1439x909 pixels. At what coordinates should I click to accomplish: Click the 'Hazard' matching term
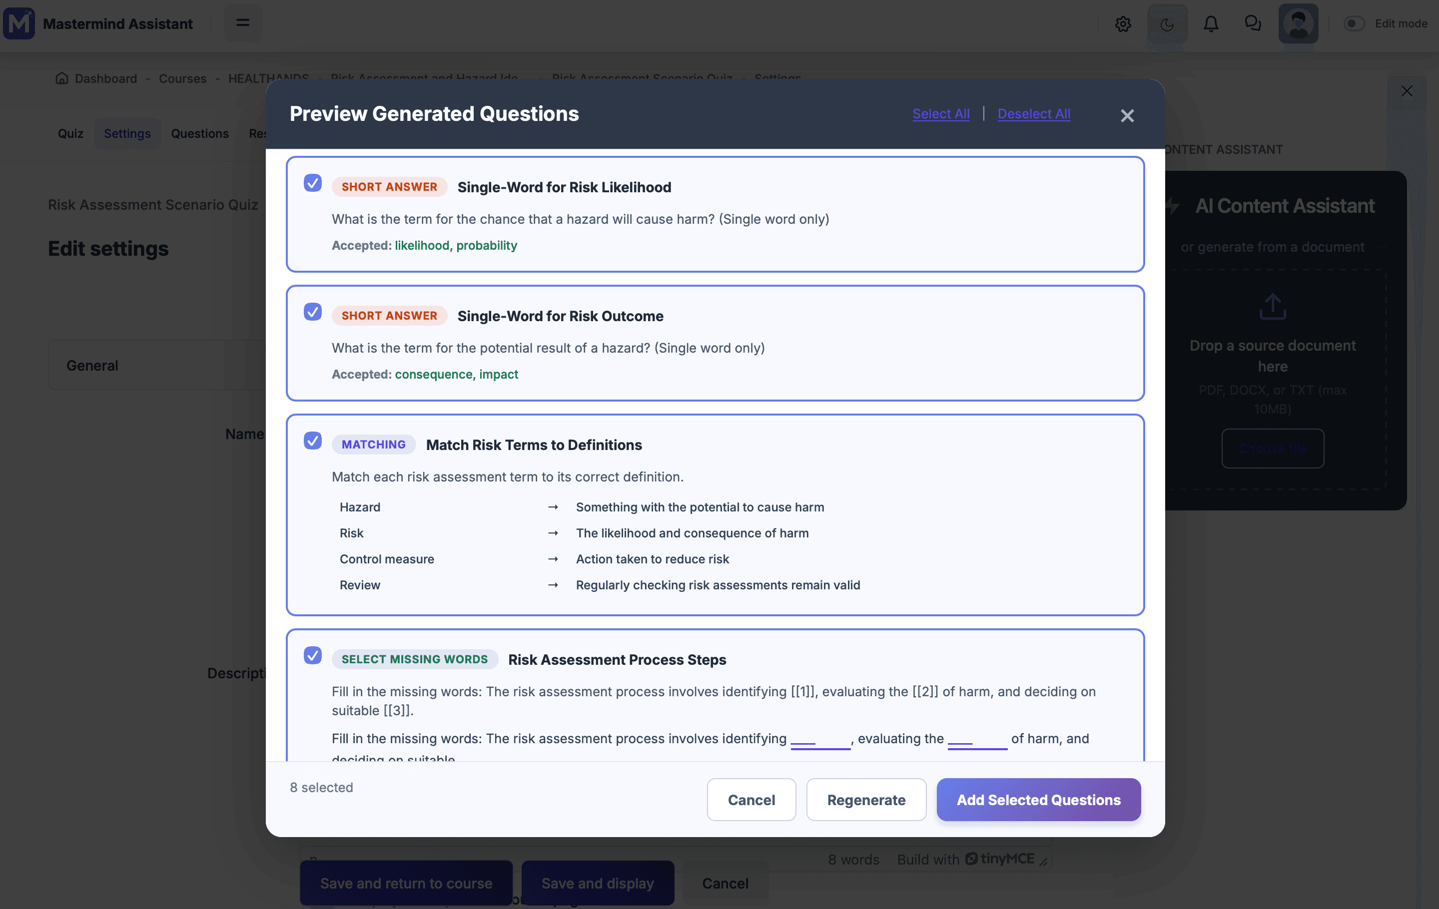tap(360, 507)
